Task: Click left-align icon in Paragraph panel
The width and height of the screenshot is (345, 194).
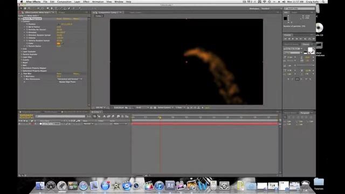Action: tap(285, 117)
